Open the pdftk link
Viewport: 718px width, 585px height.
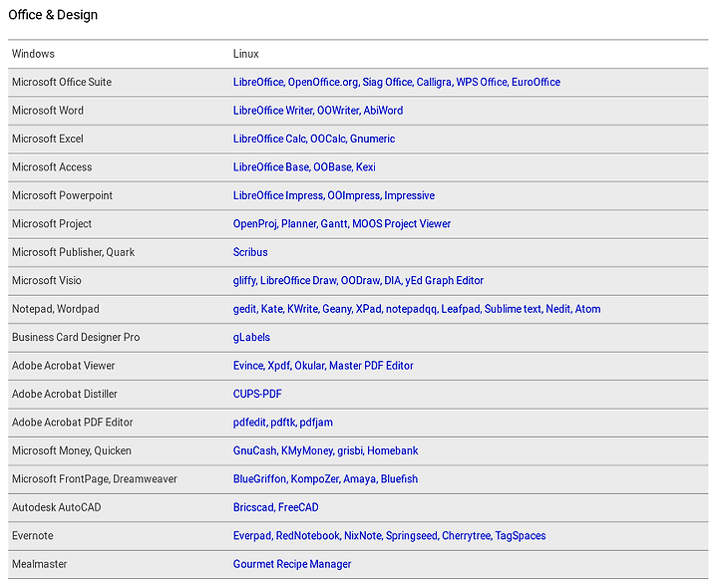[x=283, y=423]
